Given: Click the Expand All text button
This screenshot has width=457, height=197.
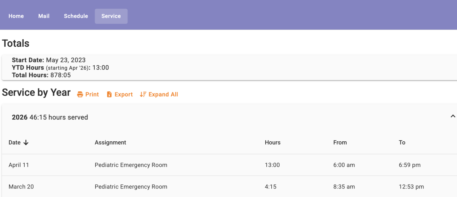Looking at the screenshot, I should click(163, 95).
